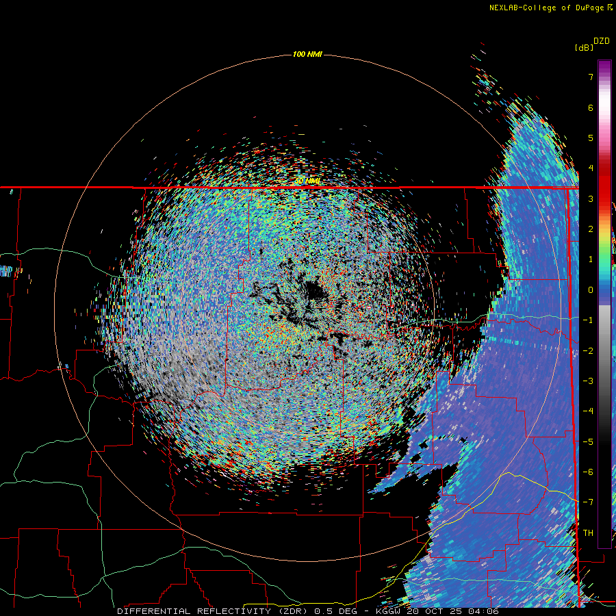Click the "04:06" timestamp in caption
This screenshot has height=616, width=616.
coord(484,611)
